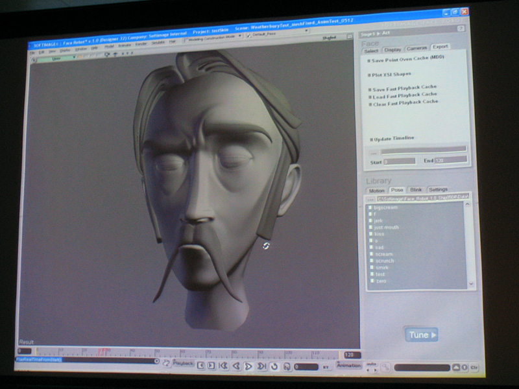Click the End frame input field
519x389 pixels.
pos(452,161)
